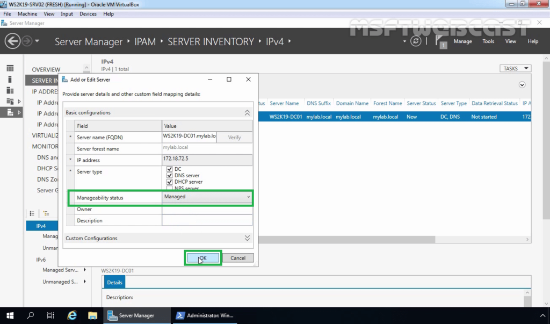Open the Tools menu in Server Manager
The height and width of the screenshot is (324, 550).
click(x=488, y=41)
